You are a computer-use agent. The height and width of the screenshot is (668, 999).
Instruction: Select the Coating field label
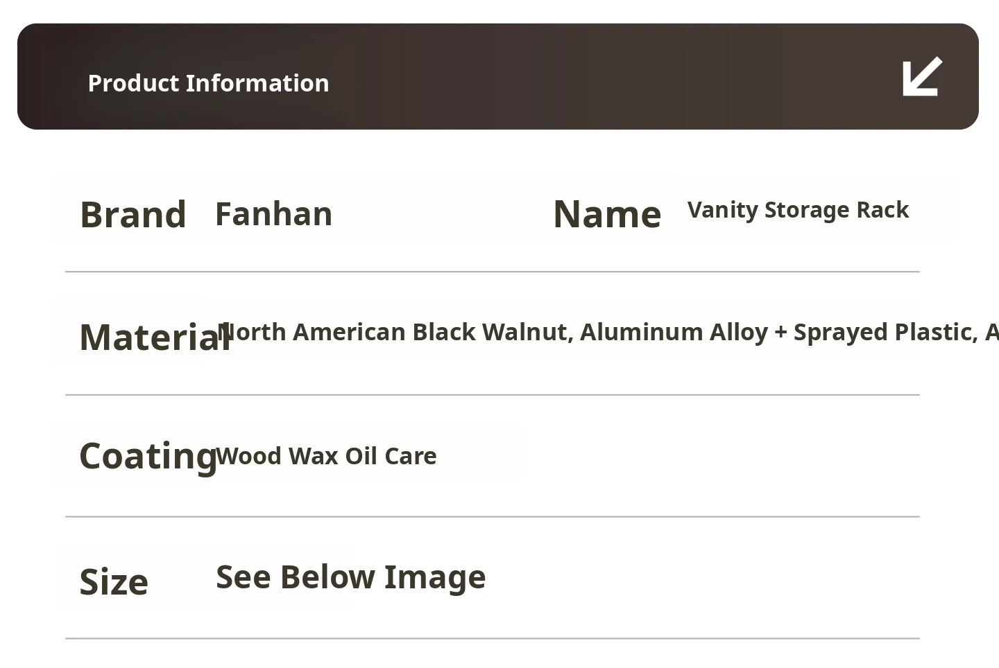point(147,456)
